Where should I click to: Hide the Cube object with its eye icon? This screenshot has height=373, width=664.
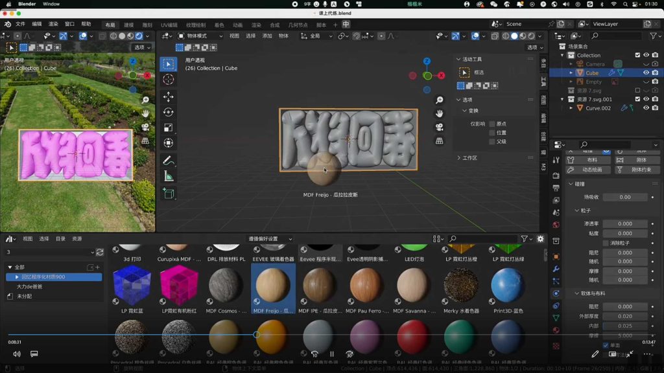[x=646, y=73]
